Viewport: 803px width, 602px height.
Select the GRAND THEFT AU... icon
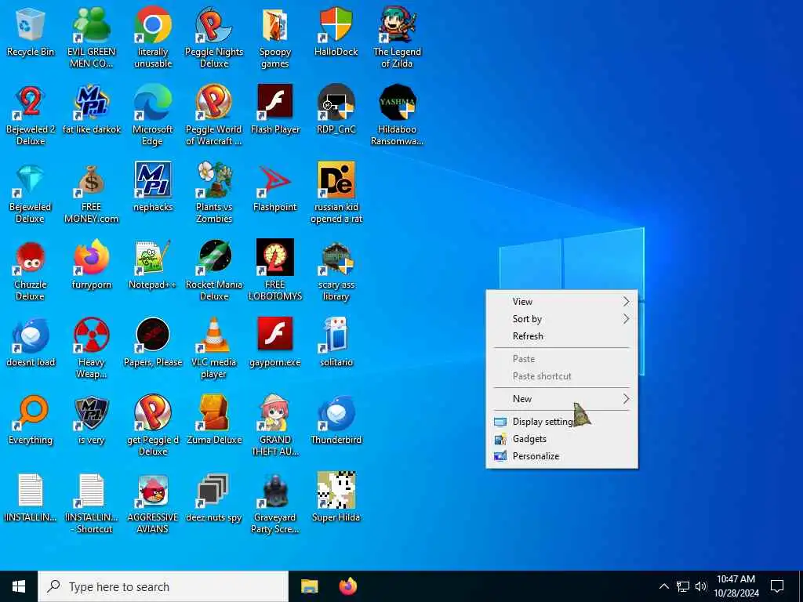[x=275, y=426]
